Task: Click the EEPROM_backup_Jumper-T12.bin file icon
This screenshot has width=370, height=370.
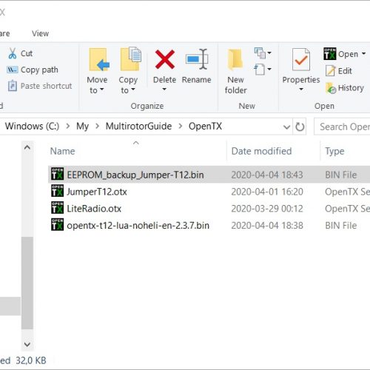Action: [x=57, y=174]
